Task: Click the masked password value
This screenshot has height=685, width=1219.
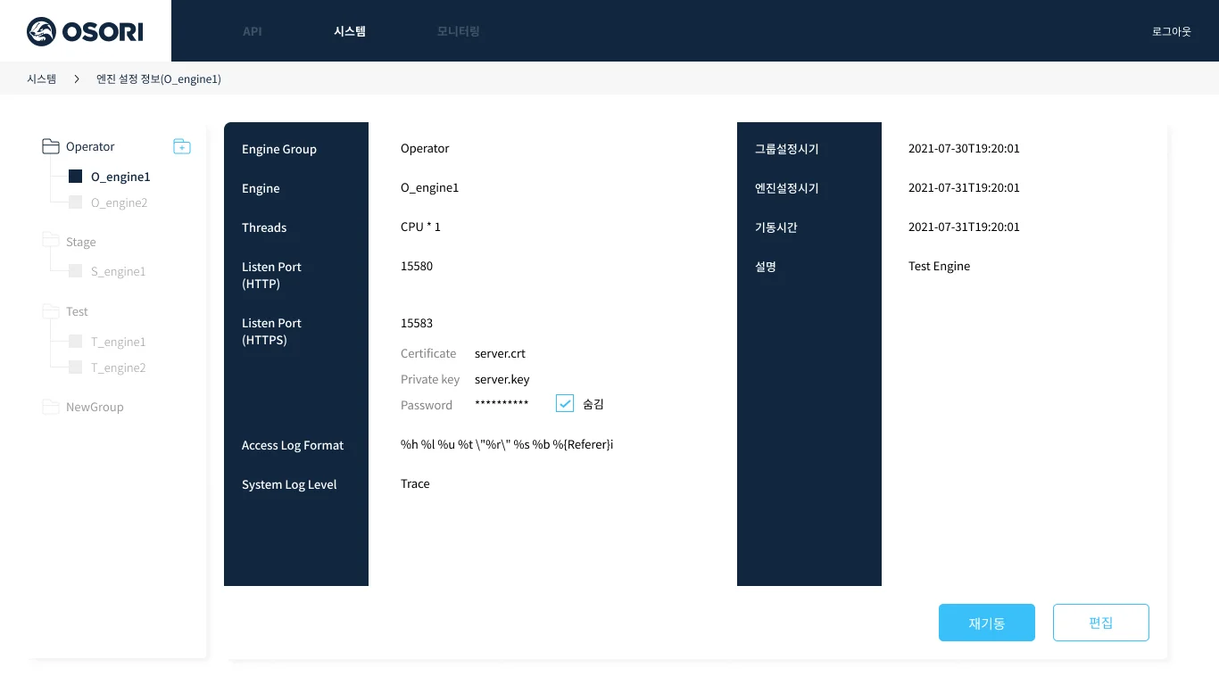Action: pyautogui.click(x=502, y=405)
